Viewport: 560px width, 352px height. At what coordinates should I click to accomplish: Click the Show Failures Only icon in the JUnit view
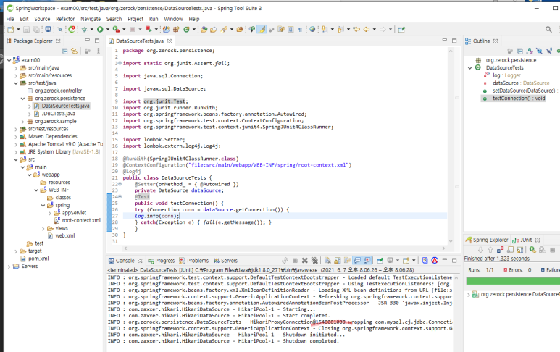(501, 250)
